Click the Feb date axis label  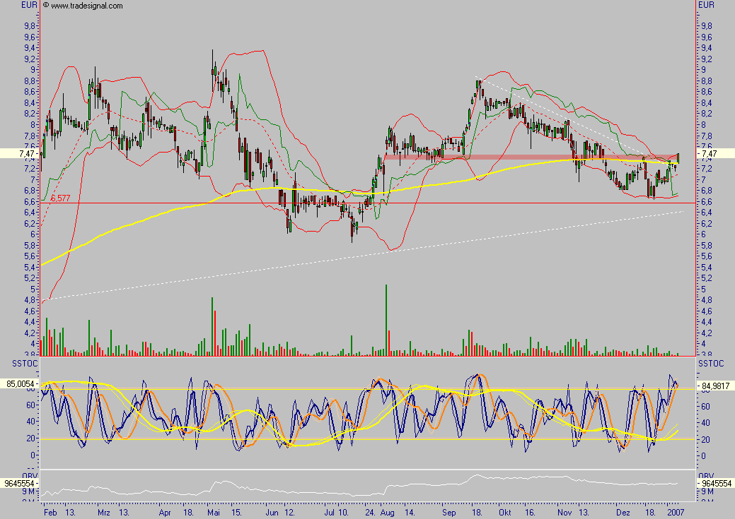(x=49, y=513)
